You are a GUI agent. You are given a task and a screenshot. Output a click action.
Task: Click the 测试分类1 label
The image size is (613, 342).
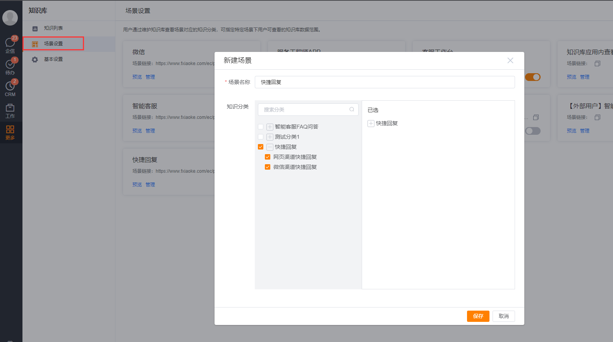287,137
